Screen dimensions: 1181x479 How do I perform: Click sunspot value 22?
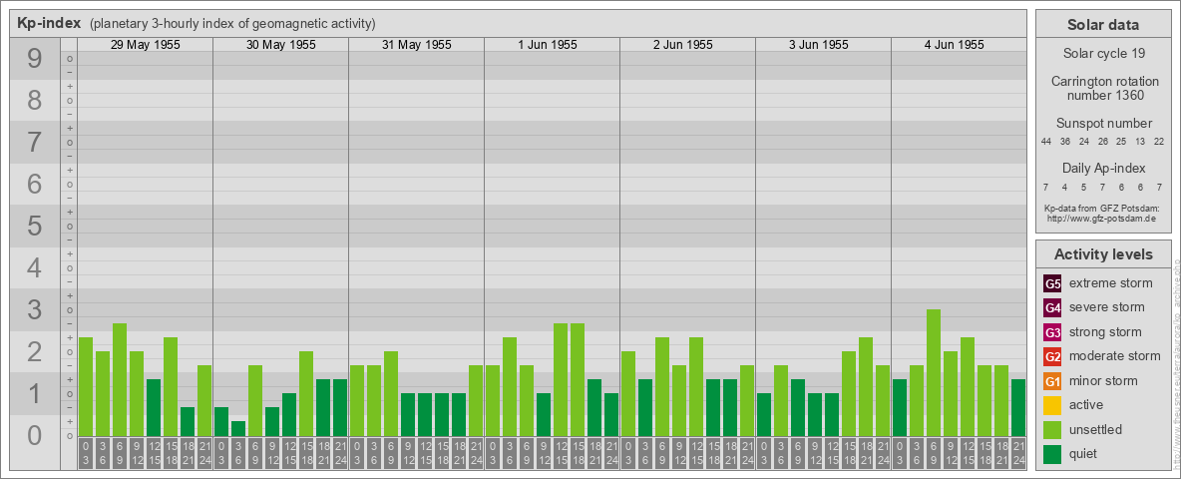[1159, 142]
